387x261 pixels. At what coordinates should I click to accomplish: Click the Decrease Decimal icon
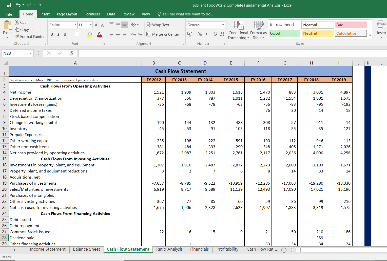click(222, 34)
